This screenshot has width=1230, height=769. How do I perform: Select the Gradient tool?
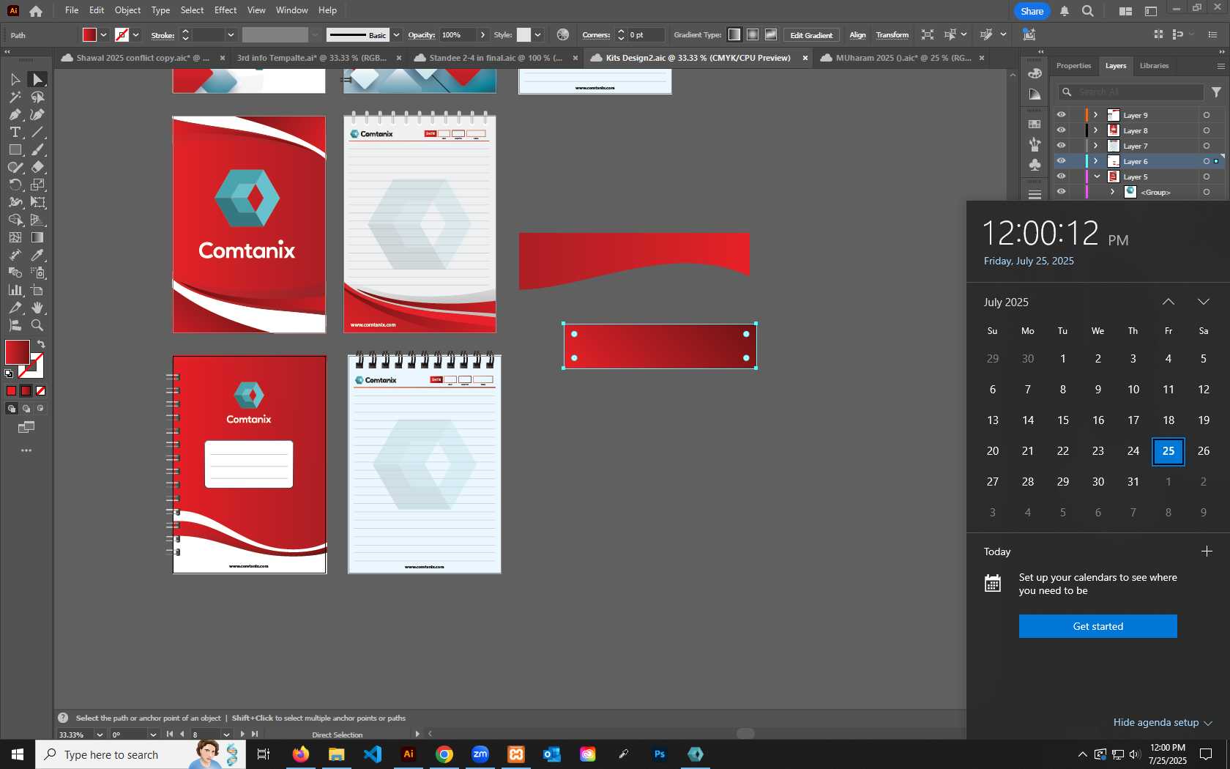click(38, 237)
